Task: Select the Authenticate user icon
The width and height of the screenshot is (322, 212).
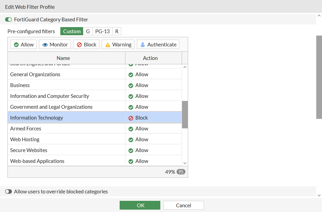Action: [x=143, y=44]
